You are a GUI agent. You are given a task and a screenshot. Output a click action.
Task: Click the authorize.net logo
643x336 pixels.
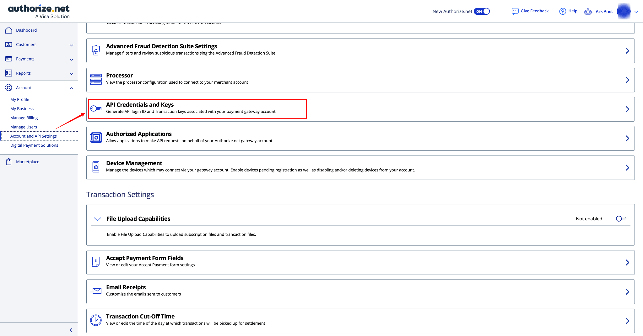[39, 12]
